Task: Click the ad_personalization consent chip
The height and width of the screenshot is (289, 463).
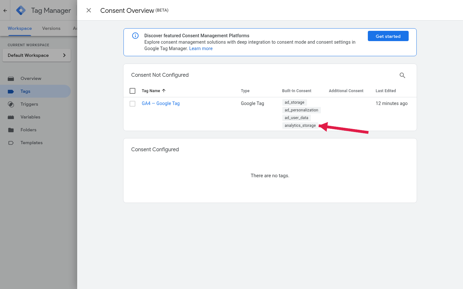Action: (x=301, y=110)
